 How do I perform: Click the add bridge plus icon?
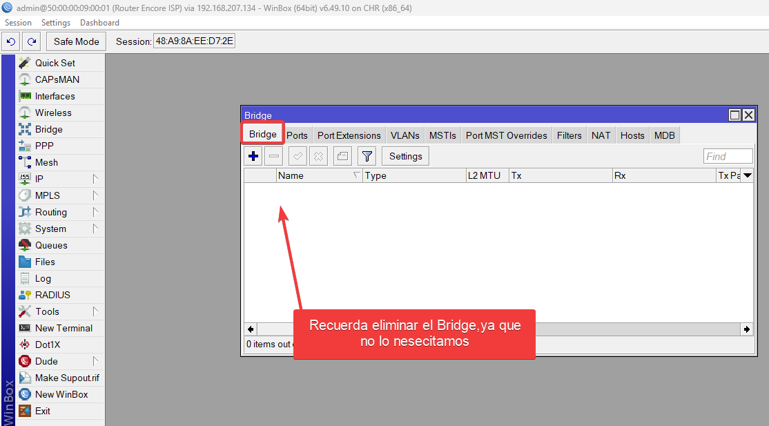pyautogui.click(x=253, y=156)
